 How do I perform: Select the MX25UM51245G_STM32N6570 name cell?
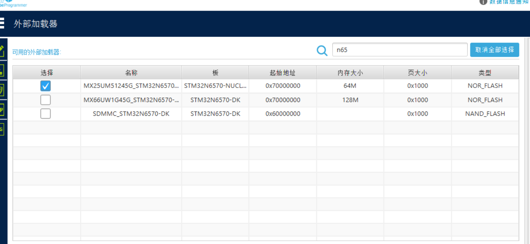tap(131, 86)
